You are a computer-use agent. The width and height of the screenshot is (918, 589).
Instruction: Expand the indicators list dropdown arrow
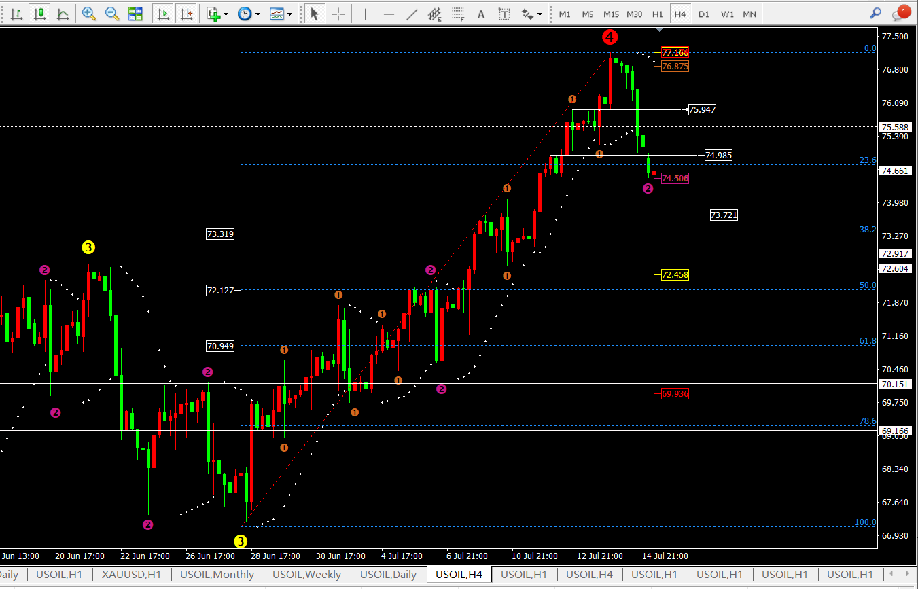click(x=226, y=14)
